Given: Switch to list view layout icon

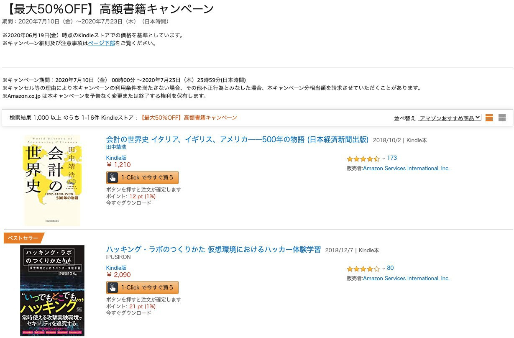Looking at the screenshot, I should click(x=489, y=118).
